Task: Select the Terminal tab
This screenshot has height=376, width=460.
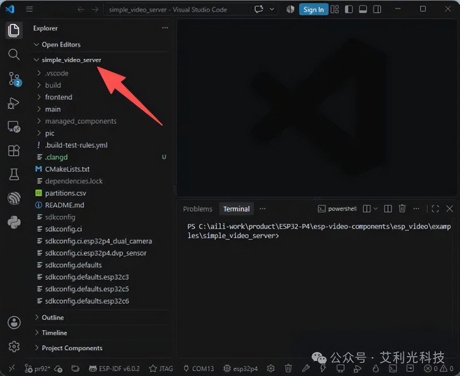Action: click(x=237, y=209)
